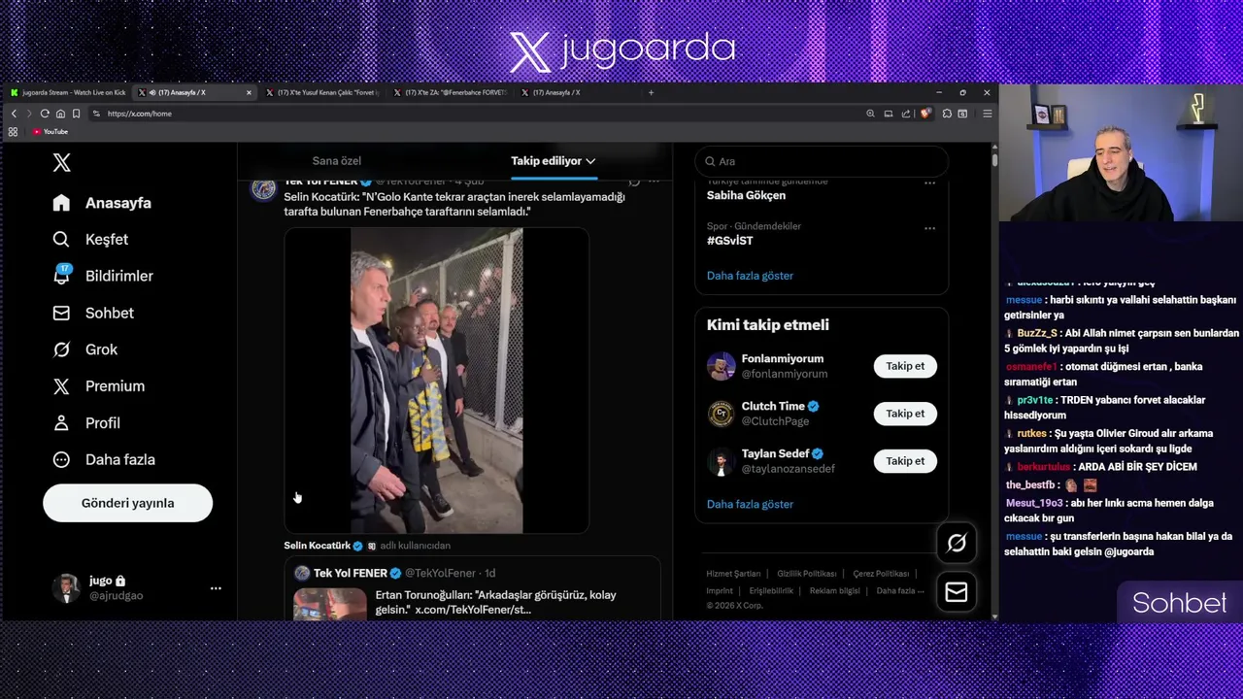The height and width of the screenshot is (699, 1243).
Task: Open Çerez Politikası footer link
Action: 881,574
